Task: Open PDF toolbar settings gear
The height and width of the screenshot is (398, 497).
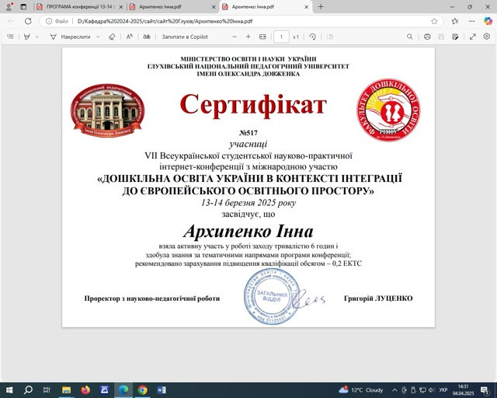Action: click(487, 37)
